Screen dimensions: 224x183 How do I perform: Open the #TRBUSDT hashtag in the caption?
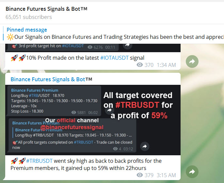tap(39, 161)
